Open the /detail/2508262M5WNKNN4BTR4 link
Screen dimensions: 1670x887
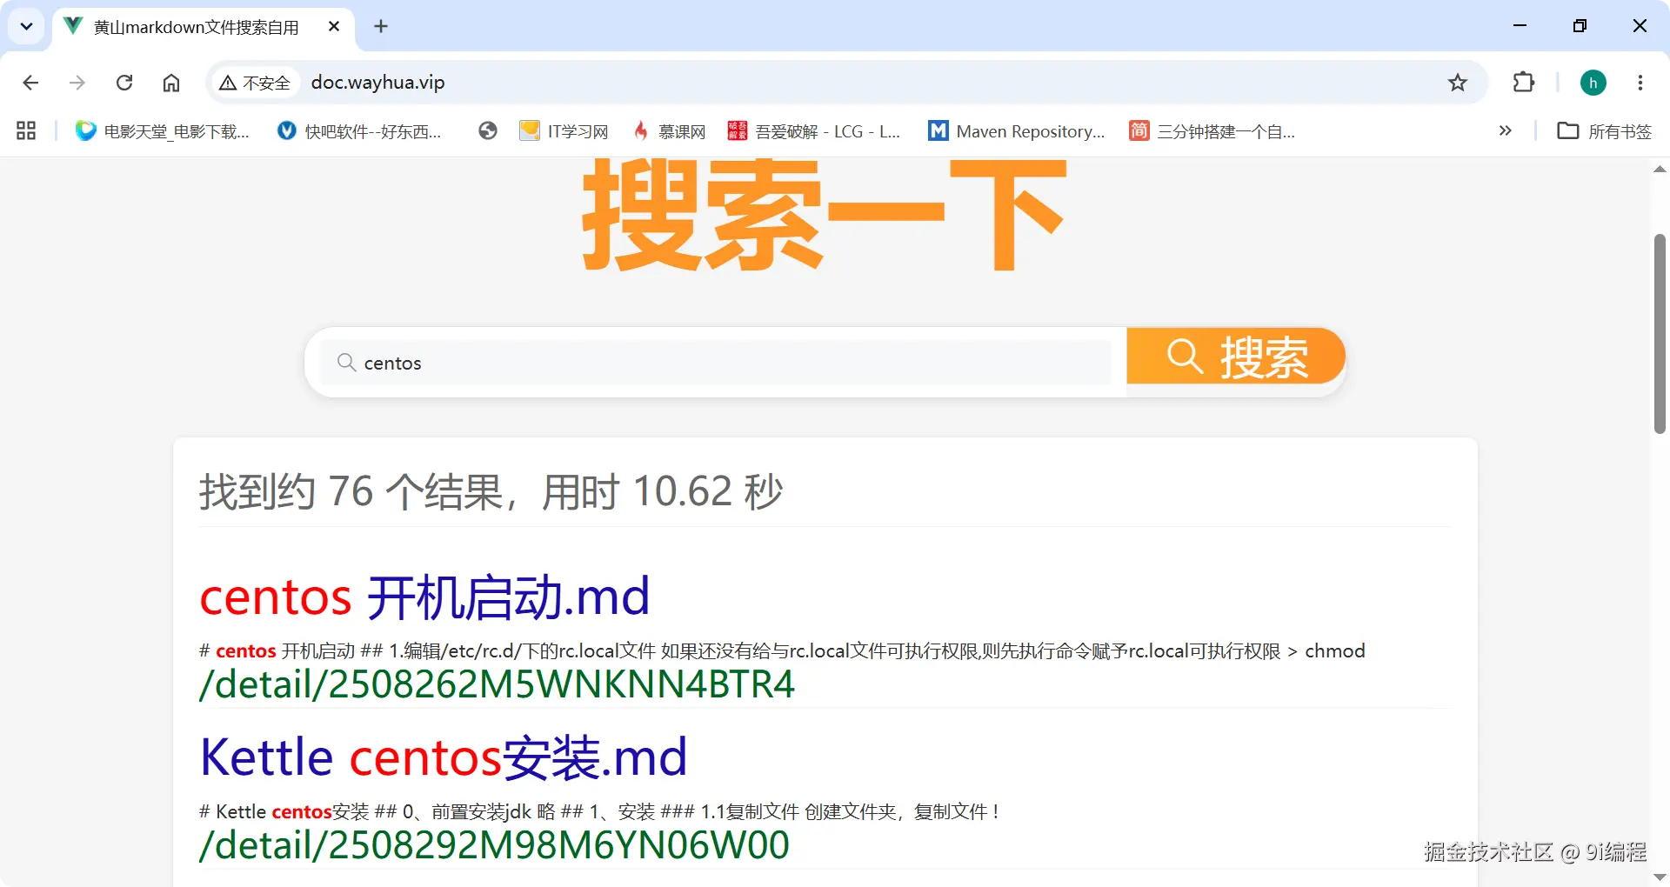497,684
